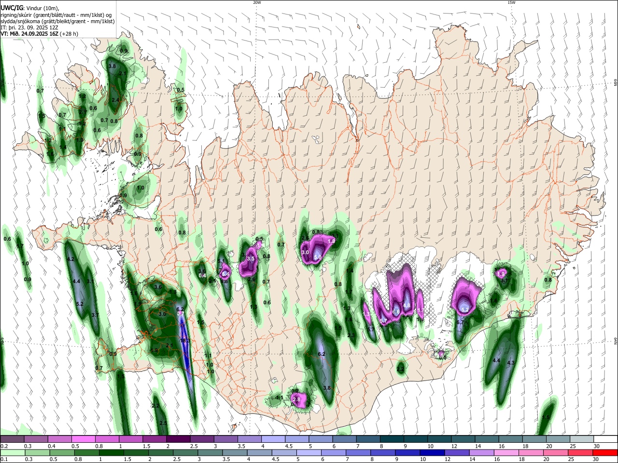Click the light gray snow swatch labeled 25
Screen dimensions: 618x463
pyautogui.click(x=582, y=439)
